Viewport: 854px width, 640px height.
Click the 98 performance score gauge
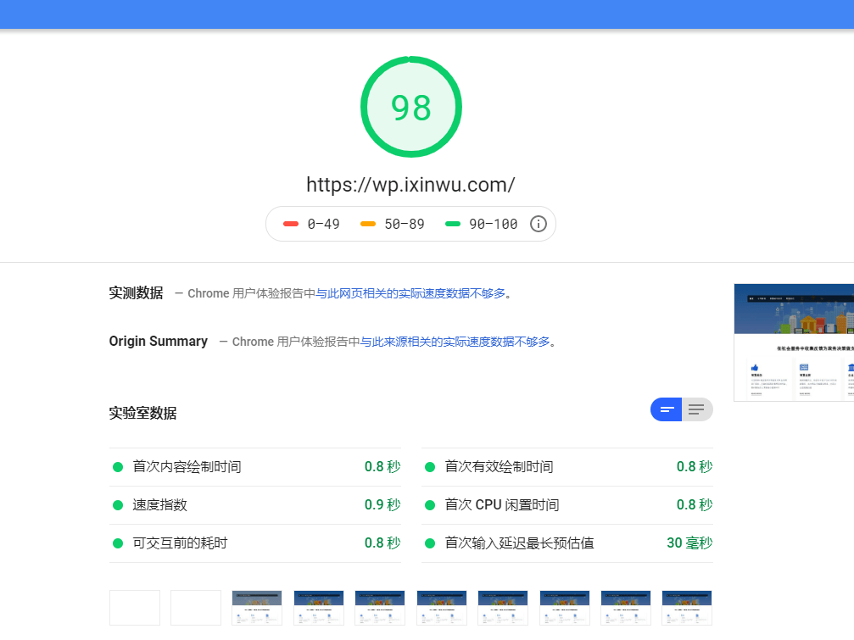click(x=411, y=108)
